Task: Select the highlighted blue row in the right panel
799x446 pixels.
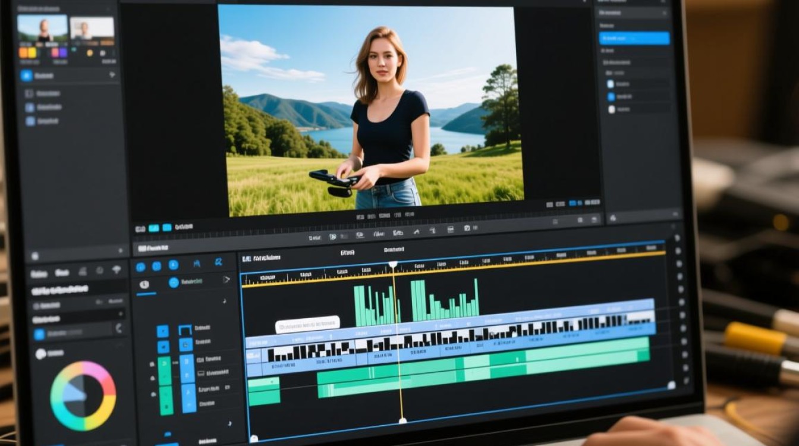Action: click(x=634, y=38)
